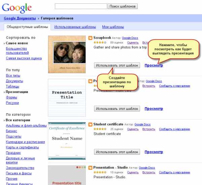Use the index card presentation template
202x185 pixels.
pyautogui.click(x=117, y=109)
